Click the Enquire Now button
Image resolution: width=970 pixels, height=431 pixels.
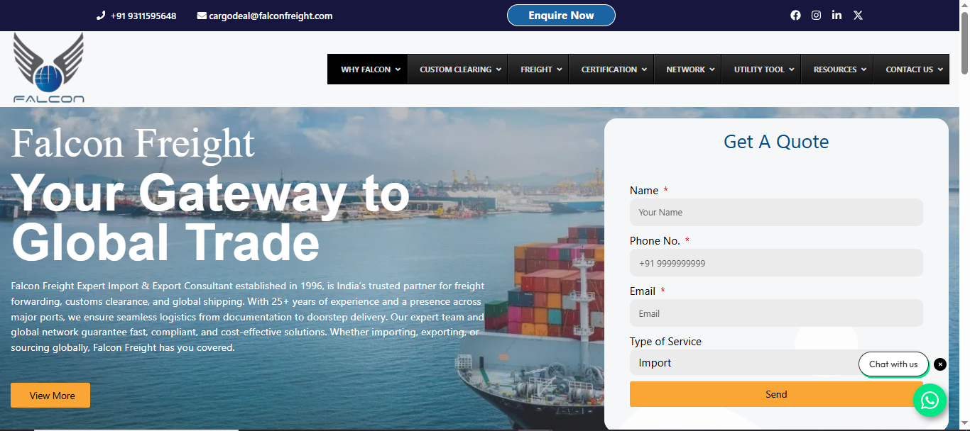pyautogui.click(x=561, y=16)
